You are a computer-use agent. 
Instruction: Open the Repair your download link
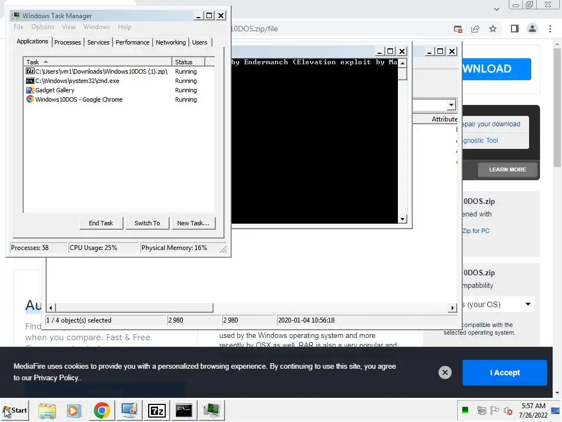click(491, 124)
